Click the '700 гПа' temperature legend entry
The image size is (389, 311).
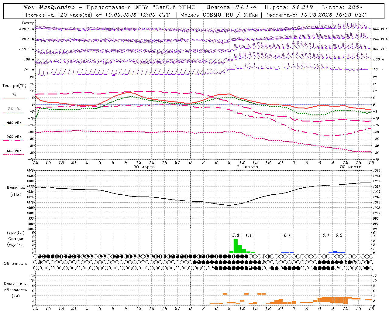pos(14,137)
